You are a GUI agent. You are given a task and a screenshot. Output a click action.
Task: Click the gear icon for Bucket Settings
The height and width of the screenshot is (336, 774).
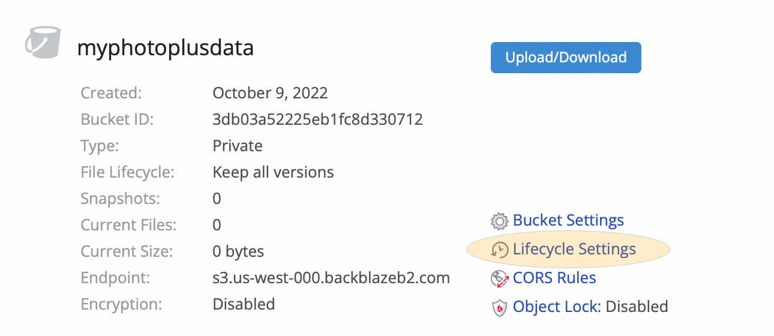[499, 221]
